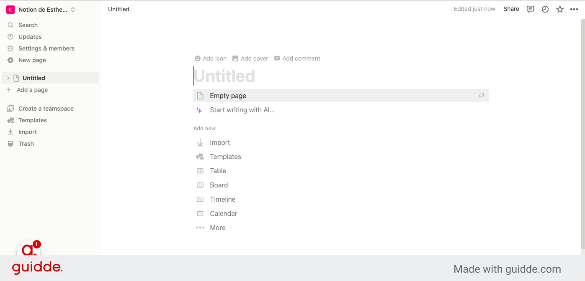The width and height of the screenshot is (585, 281).
Task: Click the Add cover image button
Action: (250, 58)
